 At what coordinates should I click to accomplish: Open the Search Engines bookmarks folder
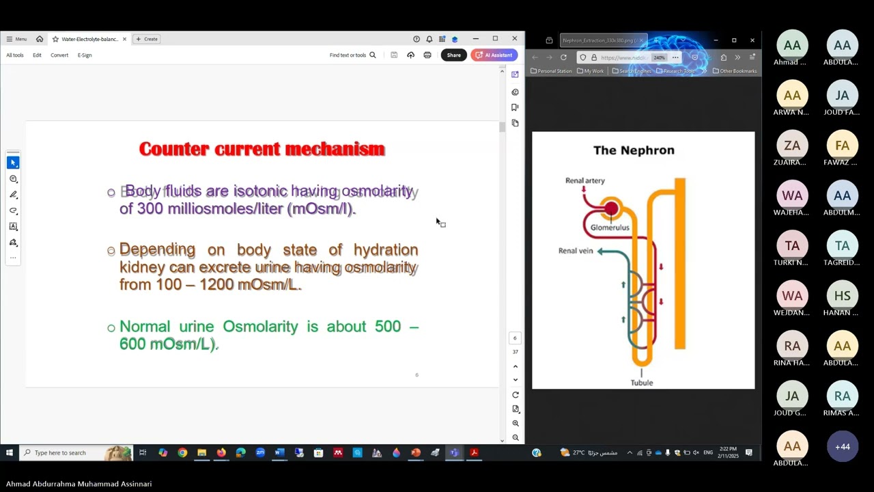coord(632,71)
